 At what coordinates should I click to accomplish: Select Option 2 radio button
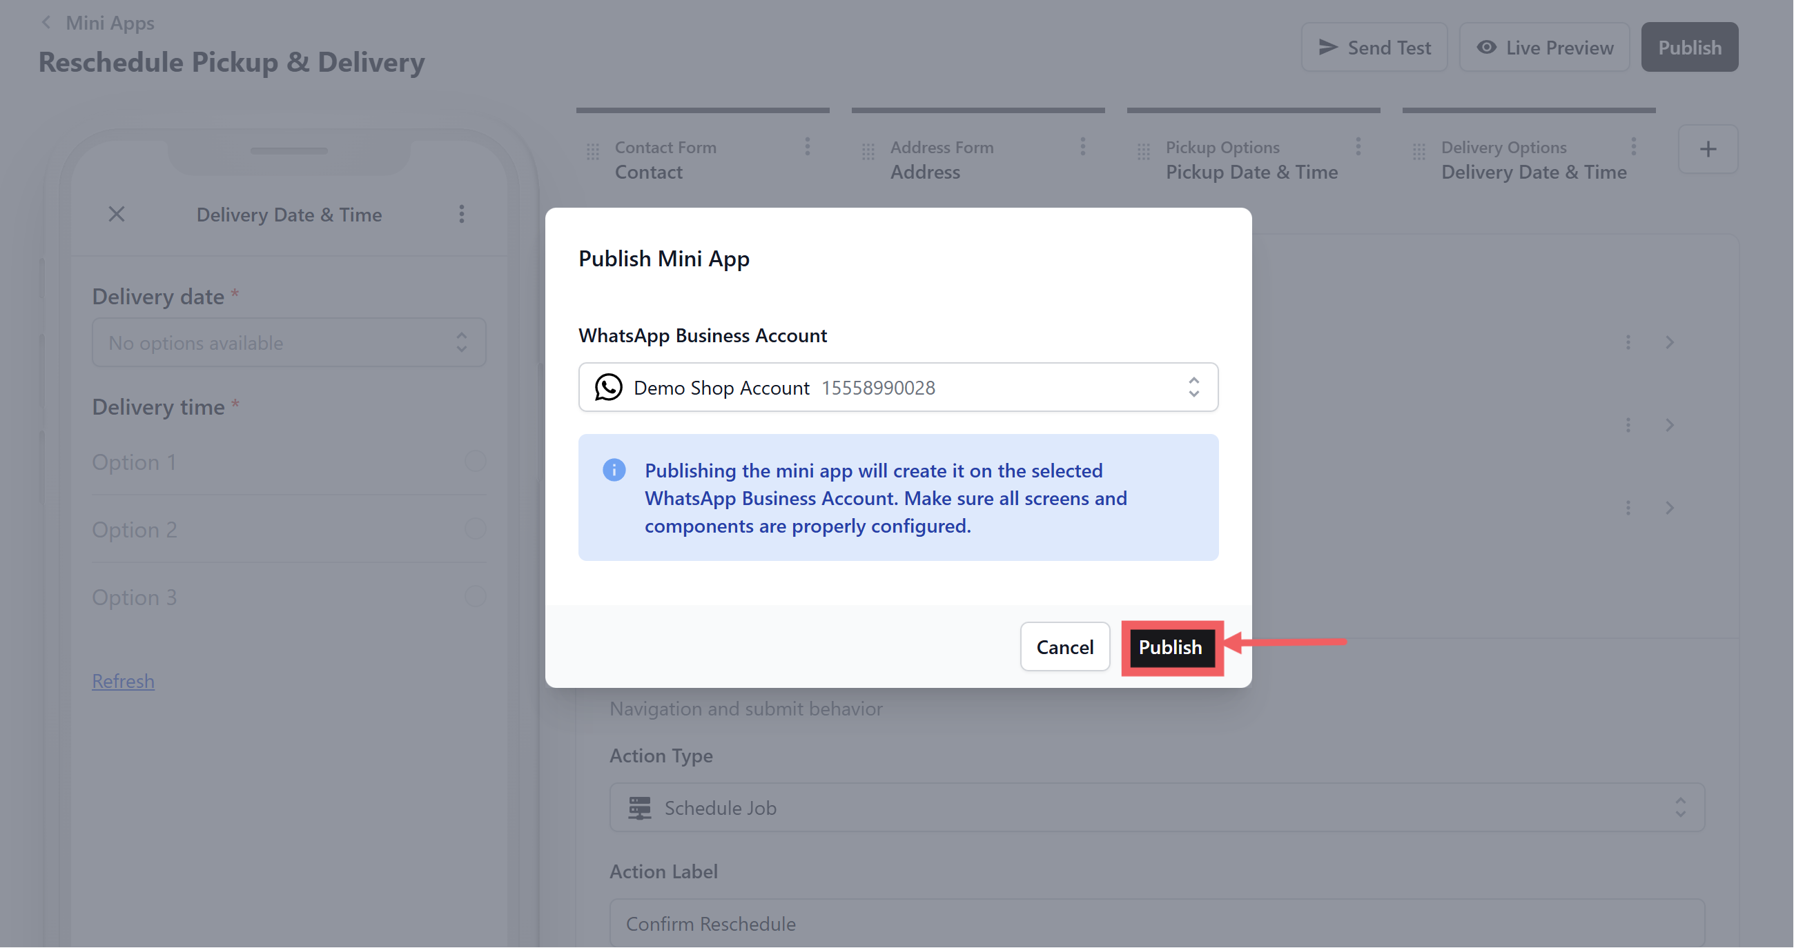point(475,529)
